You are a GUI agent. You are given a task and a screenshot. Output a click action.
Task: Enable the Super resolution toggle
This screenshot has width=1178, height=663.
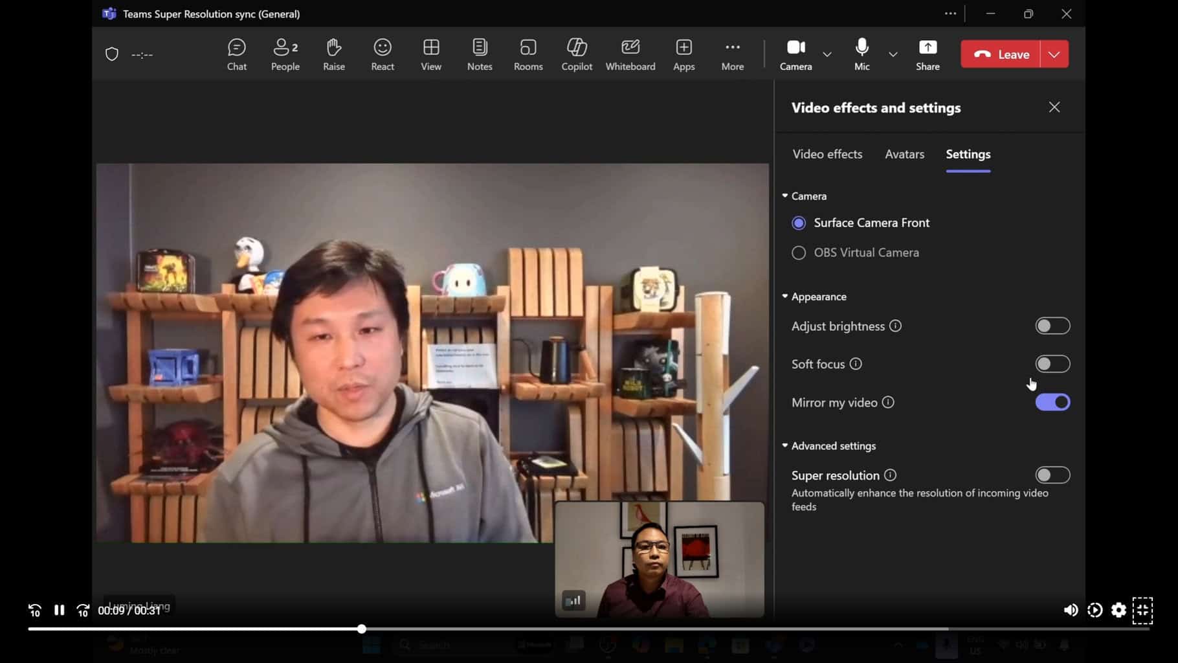coord(1052,475)
